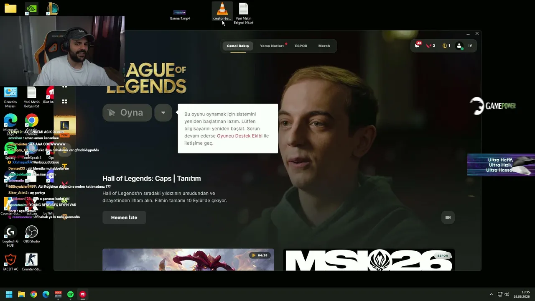535x301 pixels.
Task: Launch FACEIT AC from the desktop
Action: click(x=10, y=262)
